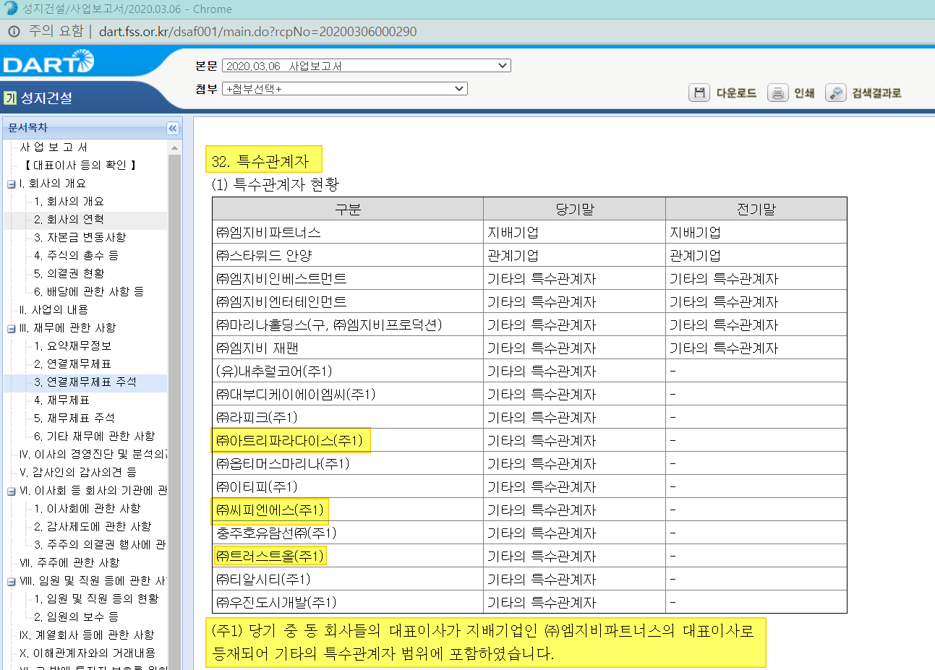Open VII. 주주에 관한 사항
This screenshot has width=935, height=670.
pyautogui.click(x=69, y=563)
